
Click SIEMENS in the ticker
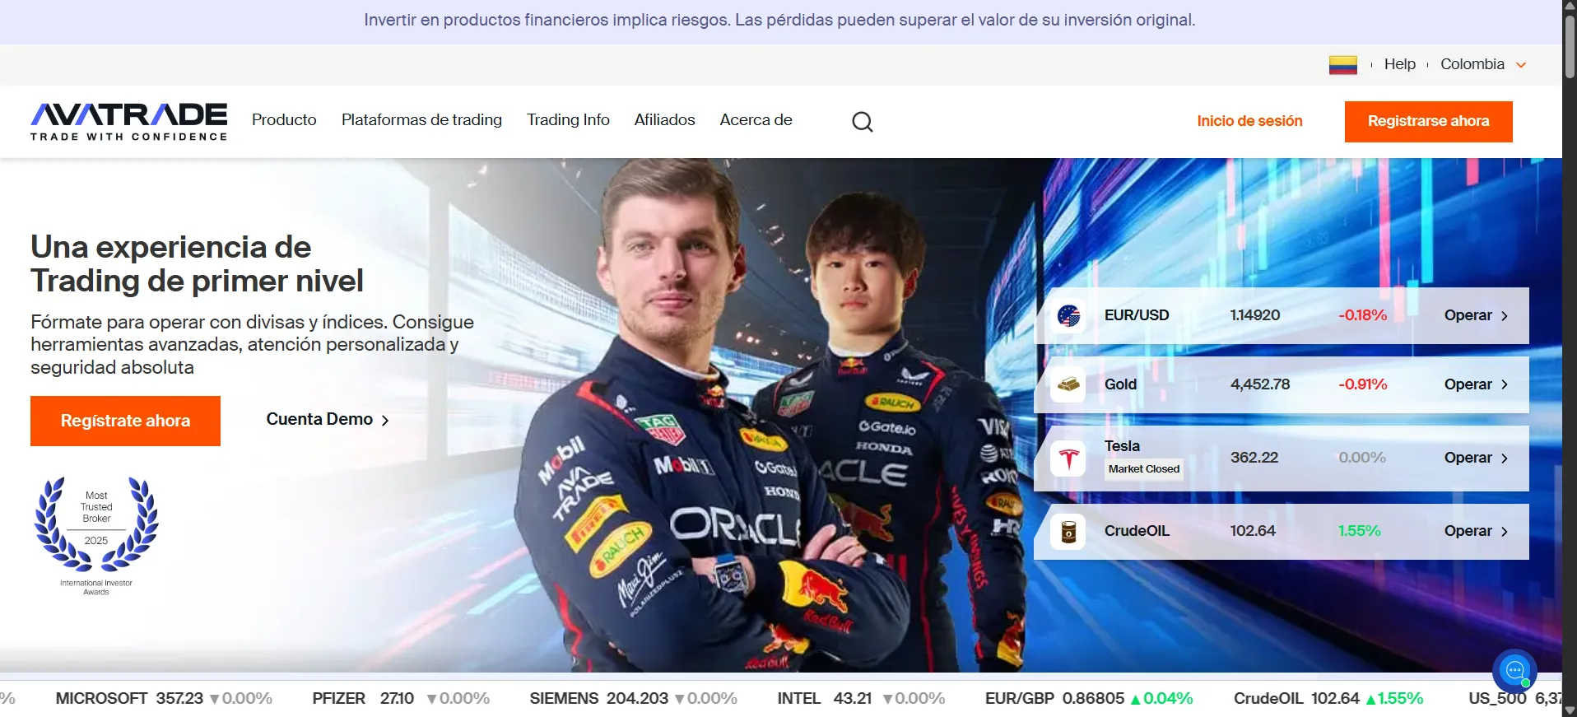(564, 698)
